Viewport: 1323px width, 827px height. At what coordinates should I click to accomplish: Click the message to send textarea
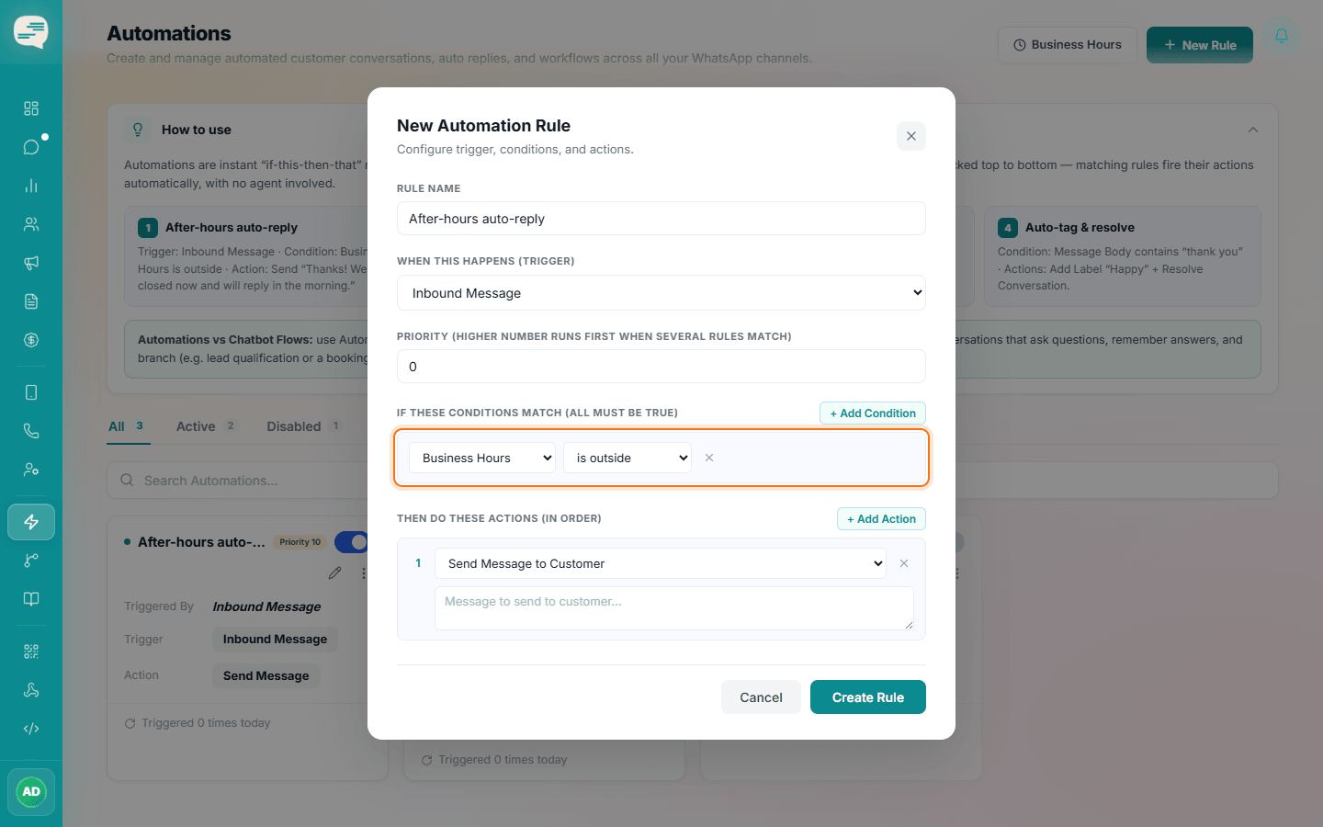point(674,608)
